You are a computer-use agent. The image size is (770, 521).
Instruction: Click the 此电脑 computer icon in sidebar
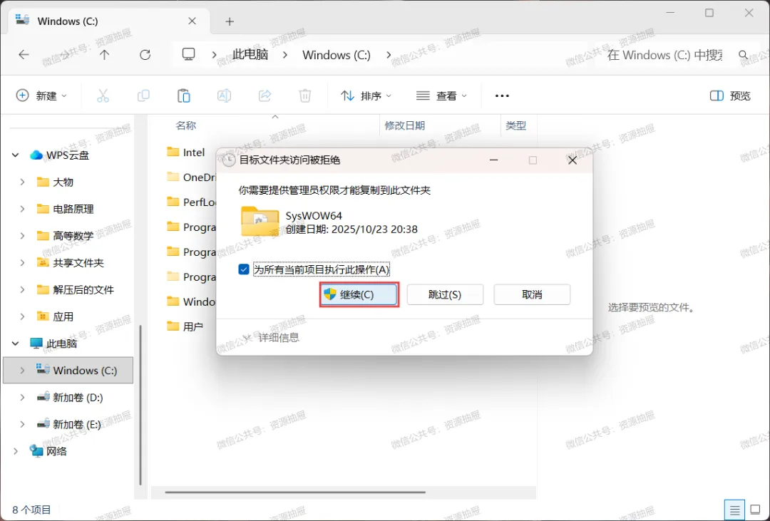click(36, 344)
